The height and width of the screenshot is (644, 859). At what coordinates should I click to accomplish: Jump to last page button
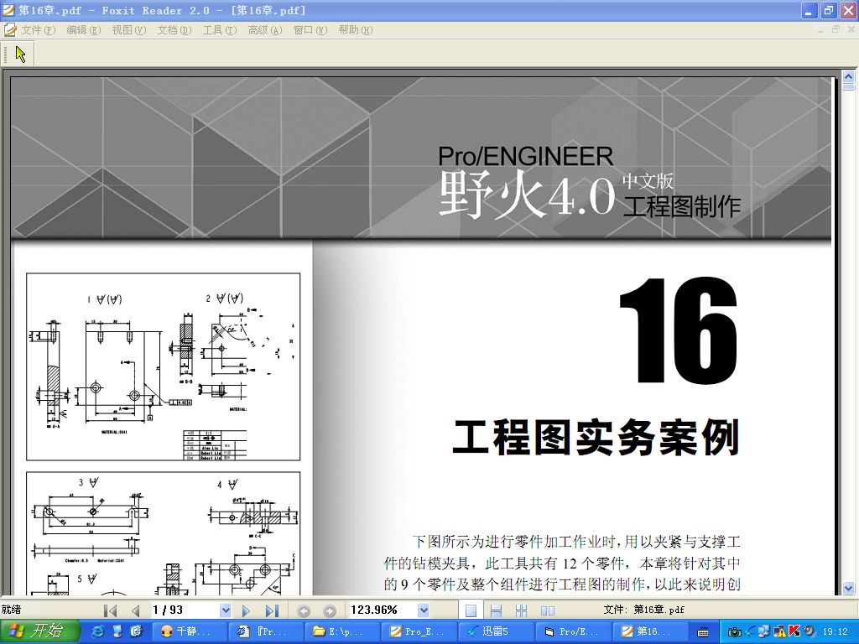(272, 610)
